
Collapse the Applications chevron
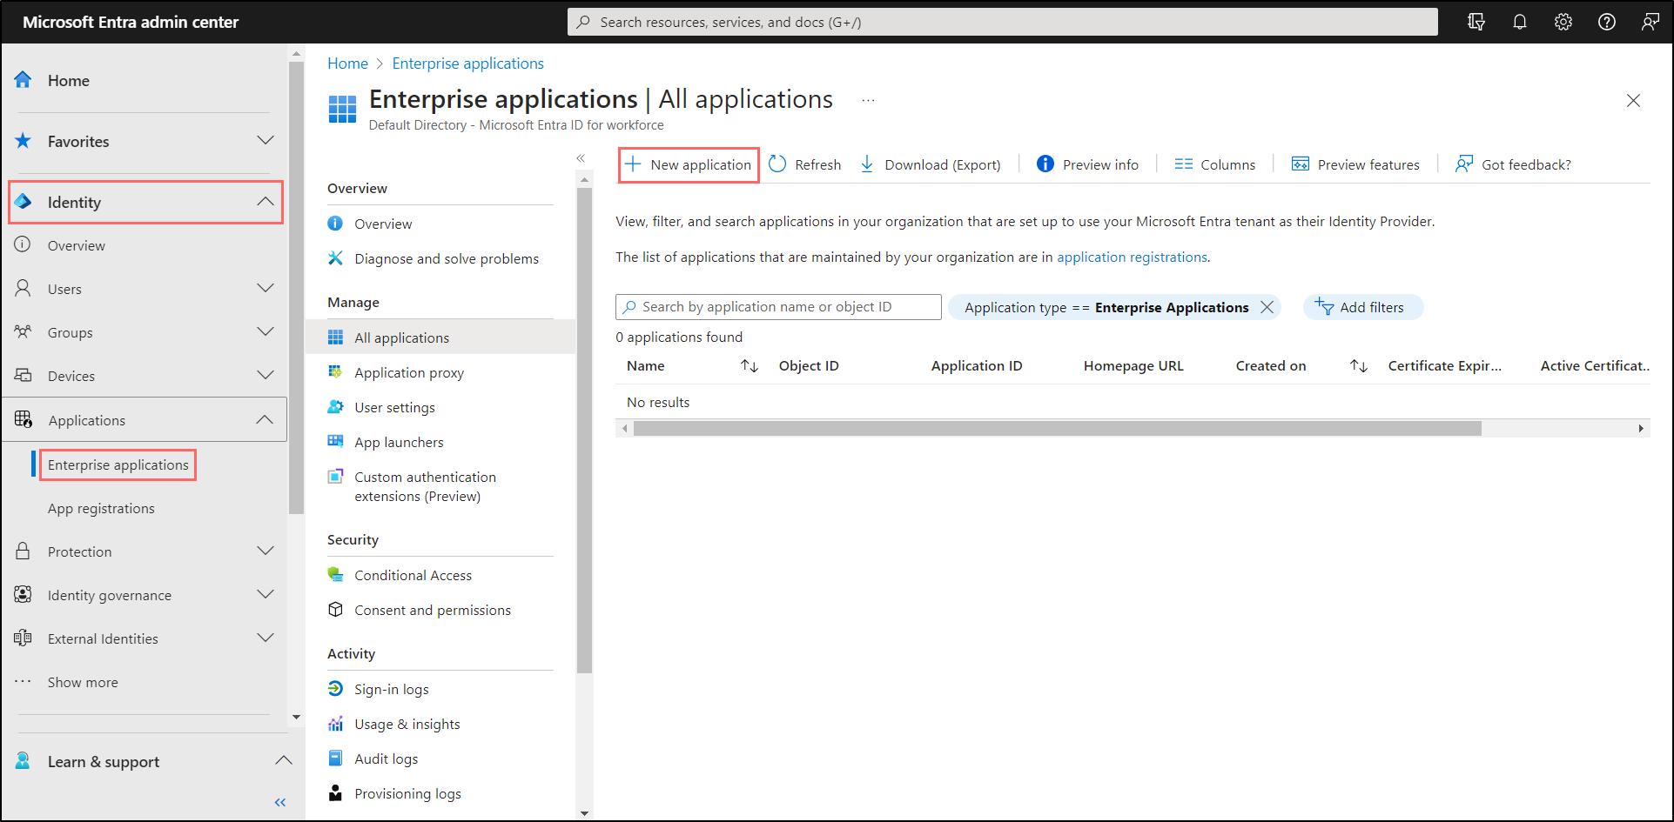[x=266, y=420]
